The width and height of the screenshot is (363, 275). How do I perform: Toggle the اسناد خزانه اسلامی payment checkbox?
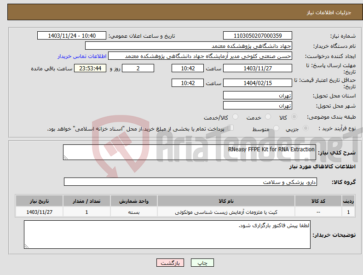pyautogui.click(x=230, y=128)
